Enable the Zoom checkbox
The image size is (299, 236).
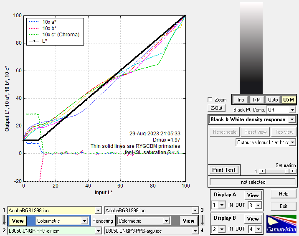(x=210, y=100)
